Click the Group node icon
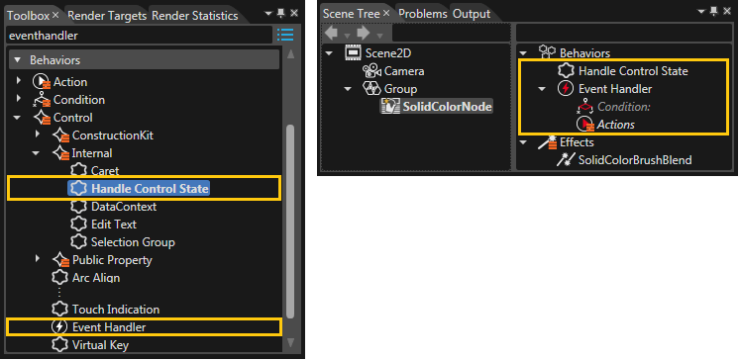 [x=371, y=89]
